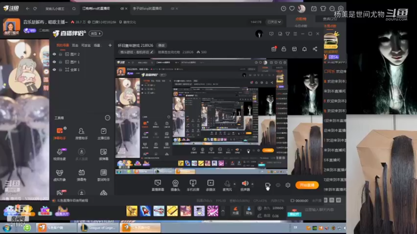
Task: Open 视频连麦 video link tool
Action: pyautogui.click(x=59, y=154)
